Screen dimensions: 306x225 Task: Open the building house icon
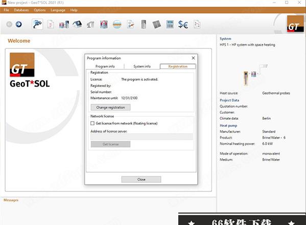(77, 24)
